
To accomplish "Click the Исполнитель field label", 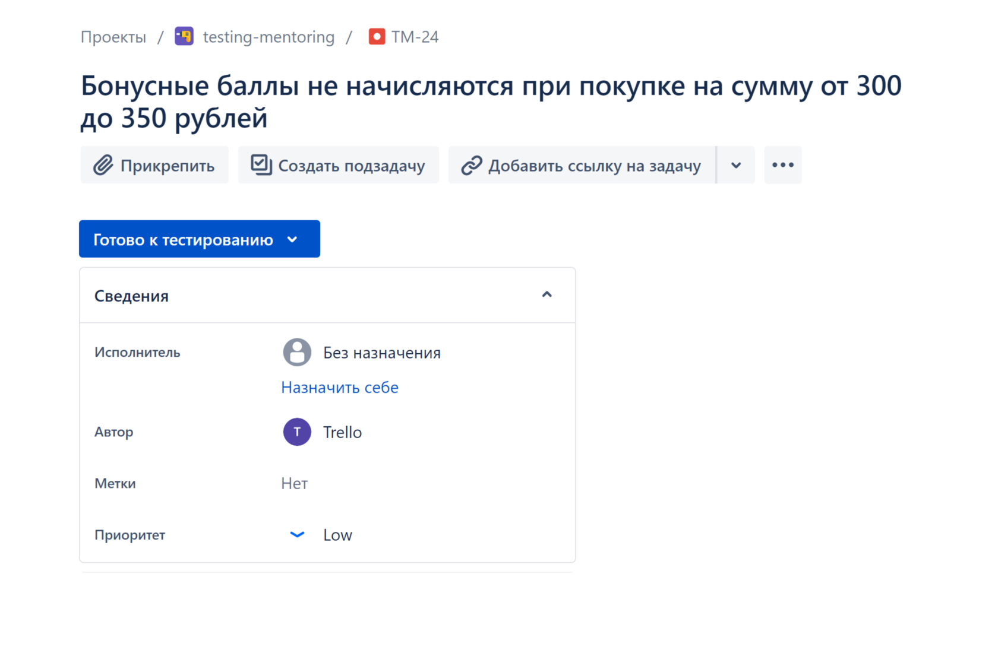I will 137,353.
